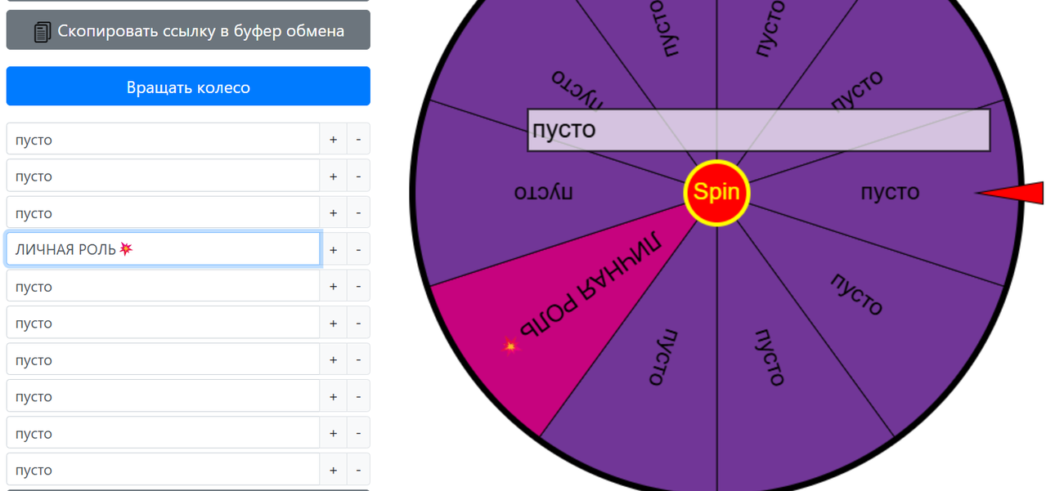Click the red pointer arrow beside the wheel
The height and width of the screenshot is (491, 1046).
[x=1012, y=193]
